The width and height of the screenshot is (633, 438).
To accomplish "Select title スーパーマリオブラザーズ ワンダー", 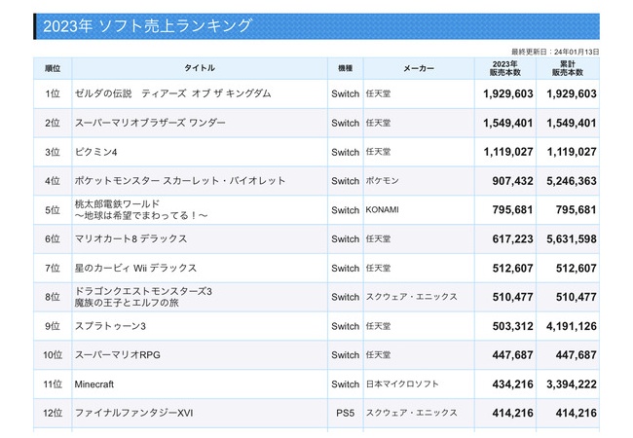I will [x=150, y=123].
